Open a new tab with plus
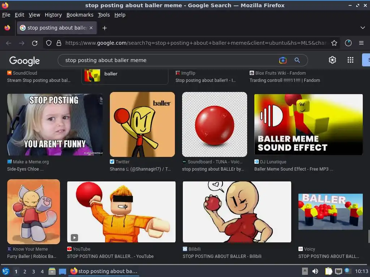 (x=104, y=28)
